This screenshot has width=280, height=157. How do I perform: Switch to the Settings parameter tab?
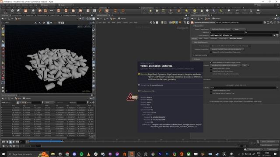[194, 38]
